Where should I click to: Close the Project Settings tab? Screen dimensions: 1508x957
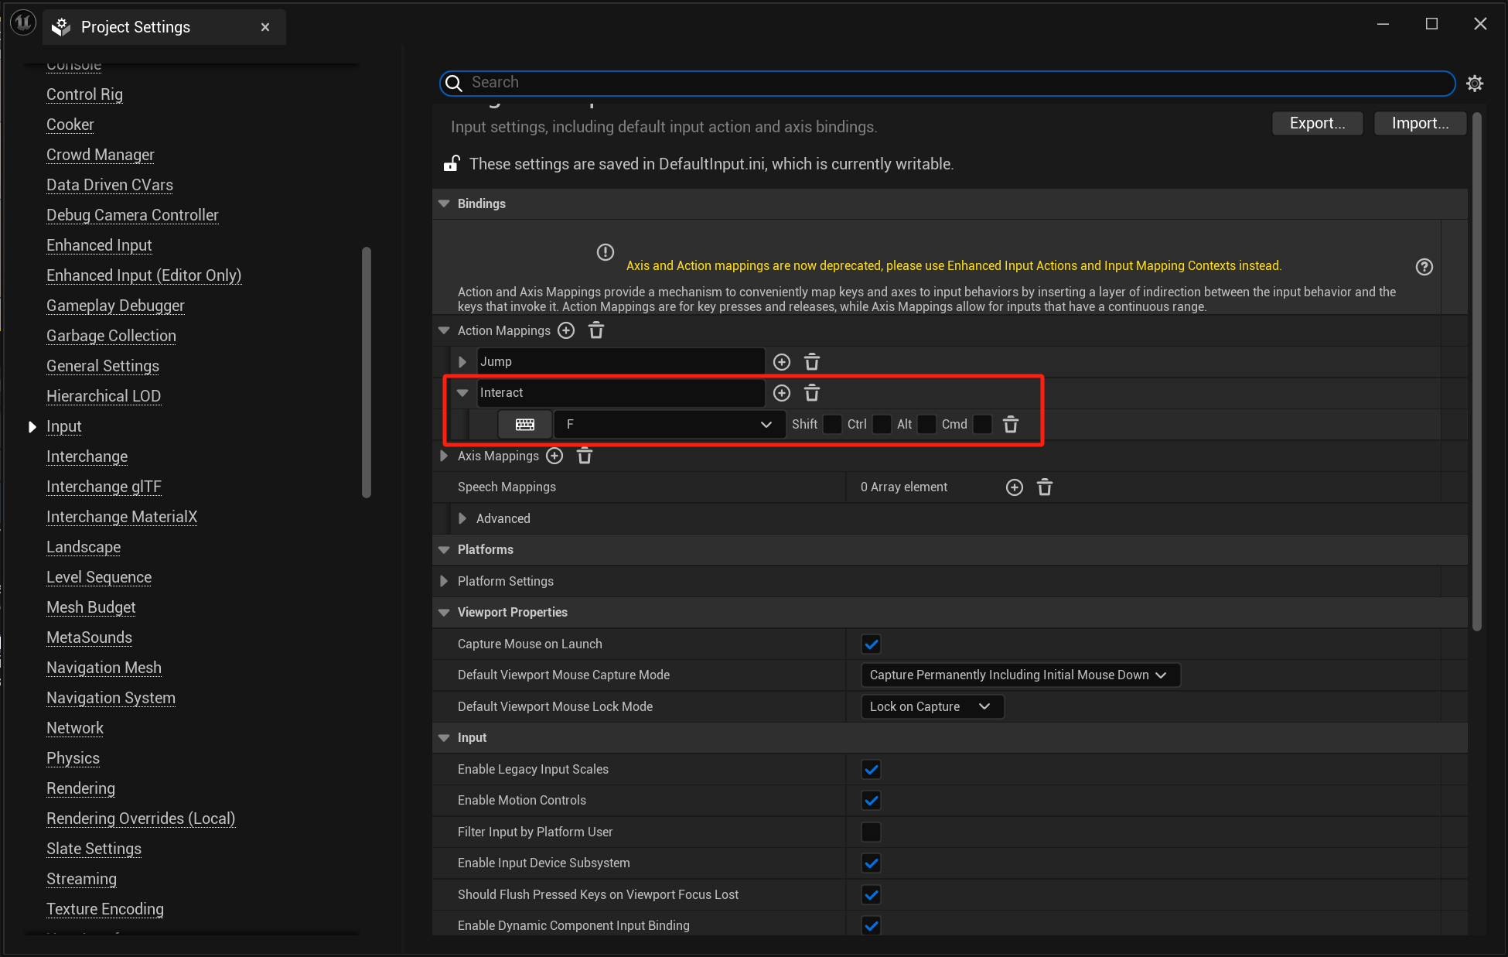(x=265, y=27)
